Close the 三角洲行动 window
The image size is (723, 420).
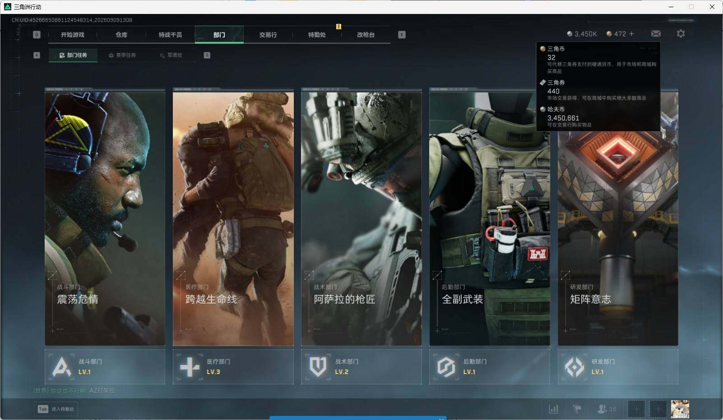(712, 7)
